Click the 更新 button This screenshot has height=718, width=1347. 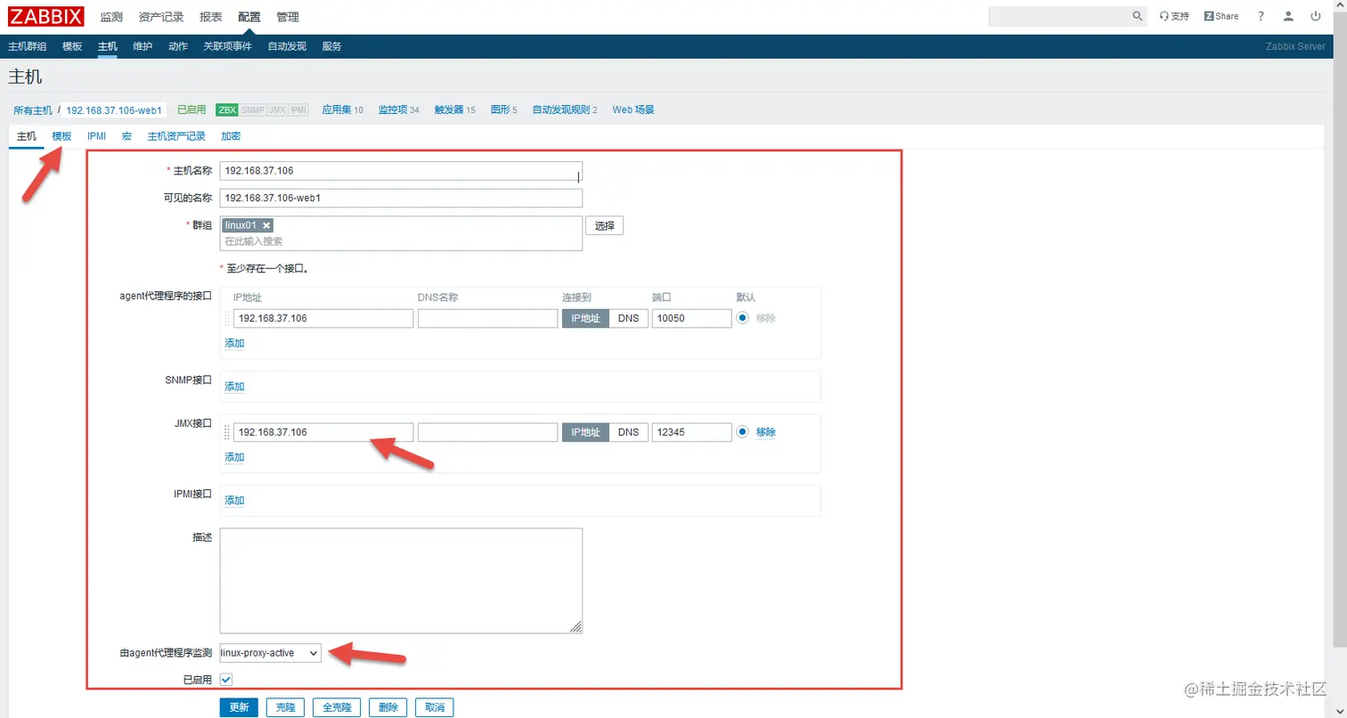(x=239, y=707)
